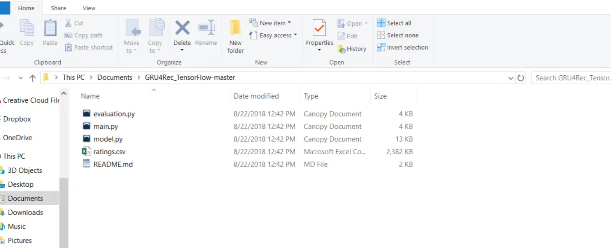
Task: Select the ratings.csv file
Action: click(x=109, y=152)
